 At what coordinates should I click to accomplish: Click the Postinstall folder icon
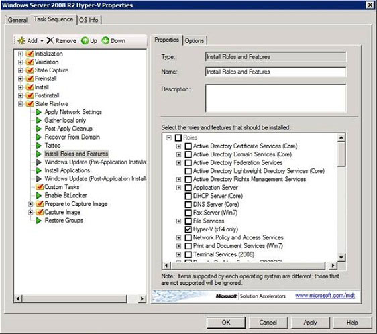(30, 95)
